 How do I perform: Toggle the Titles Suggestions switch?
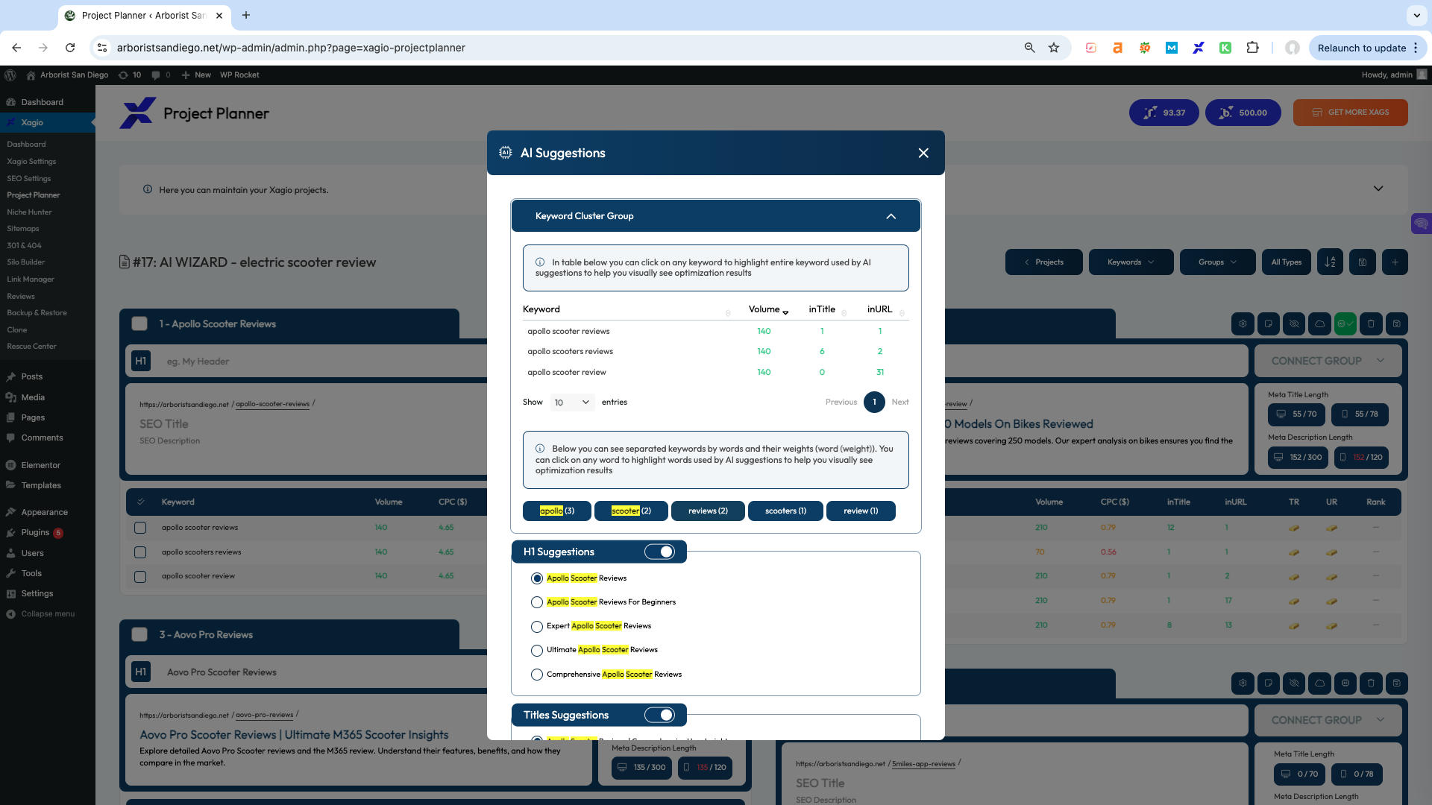[x=659, y=715]
